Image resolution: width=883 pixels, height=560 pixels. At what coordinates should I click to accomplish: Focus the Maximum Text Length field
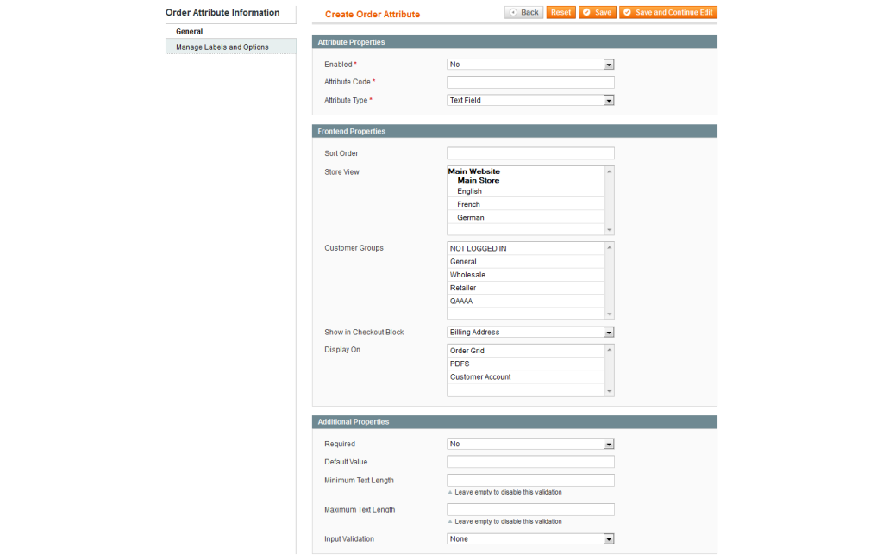[x=530, y=509]
